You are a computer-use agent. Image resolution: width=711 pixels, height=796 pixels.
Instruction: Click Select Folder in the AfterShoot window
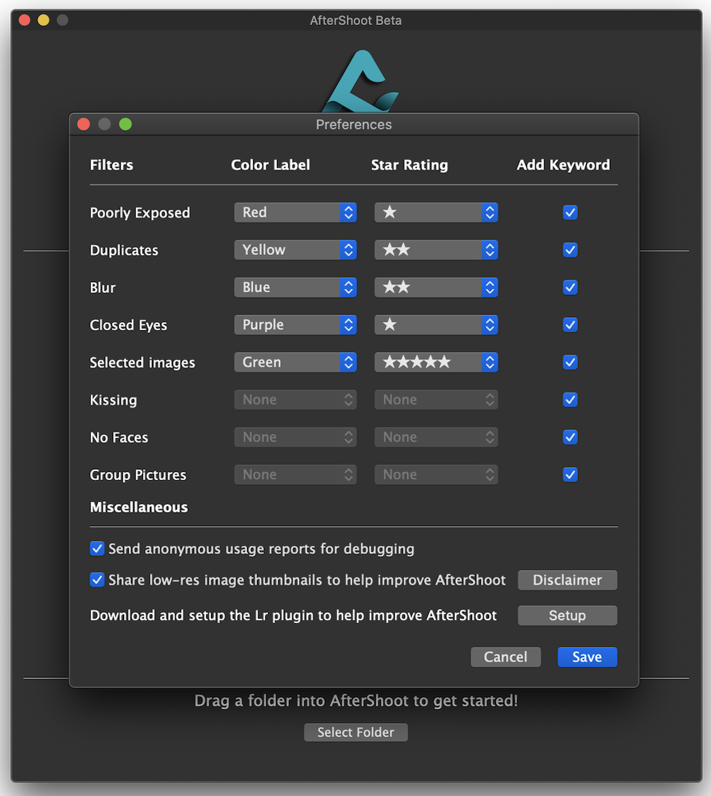click(355, 732)
